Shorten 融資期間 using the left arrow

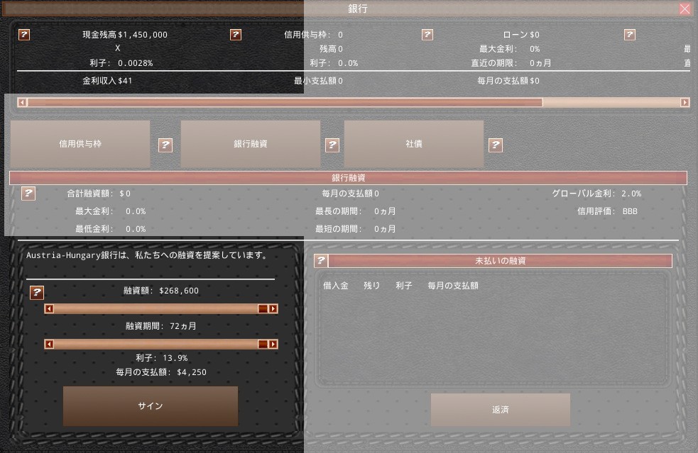[x=49, y=345]
